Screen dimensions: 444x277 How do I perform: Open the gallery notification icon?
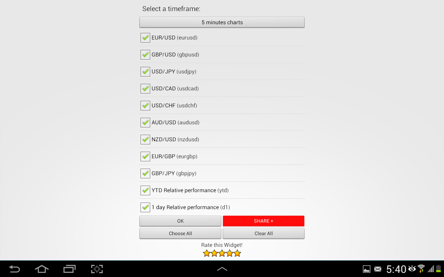click(367, 269)
